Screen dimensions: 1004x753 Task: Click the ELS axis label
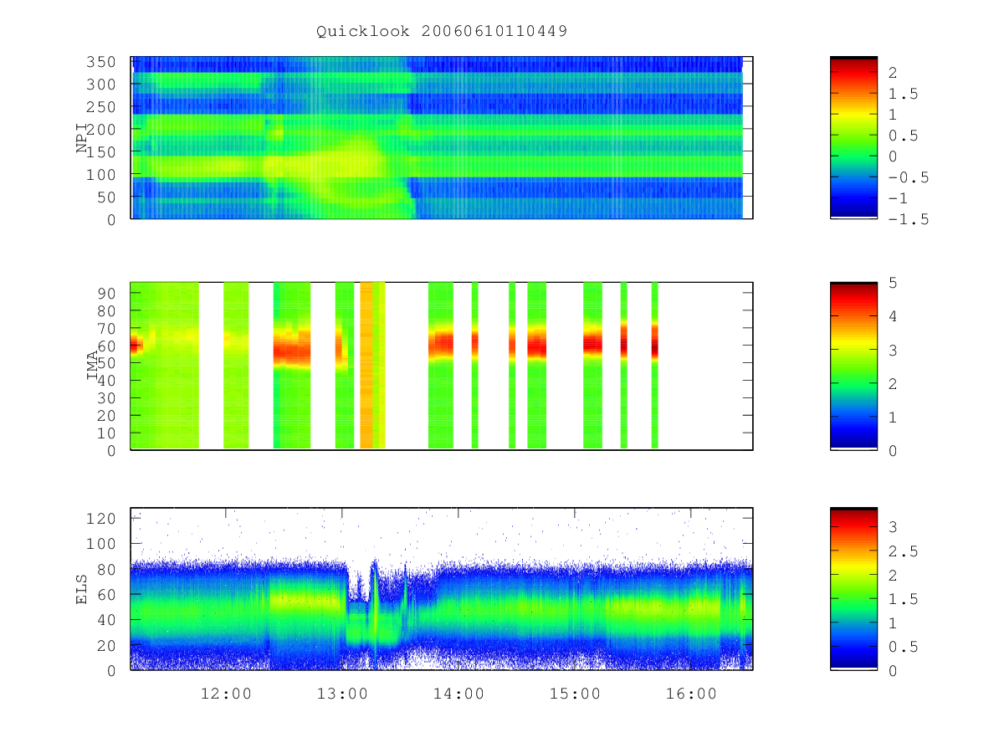[82, 589]
